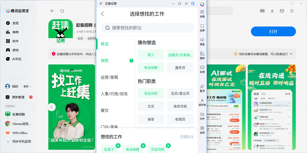Click 旋转 rotate screen icon
Viewport: 307px width, 153px height.
click(x=202, y=56)
